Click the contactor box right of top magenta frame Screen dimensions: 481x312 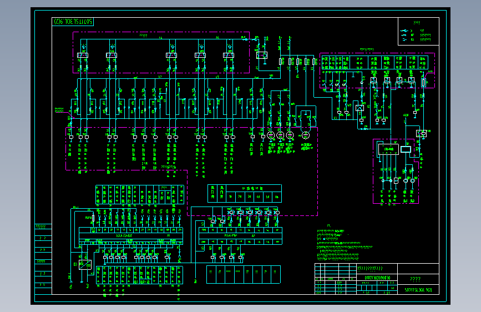(x=262, y=56)
